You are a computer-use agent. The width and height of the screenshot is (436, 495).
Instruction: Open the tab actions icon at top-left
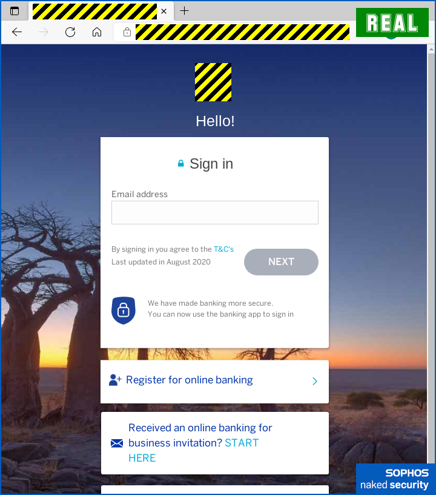click(15, 11)
